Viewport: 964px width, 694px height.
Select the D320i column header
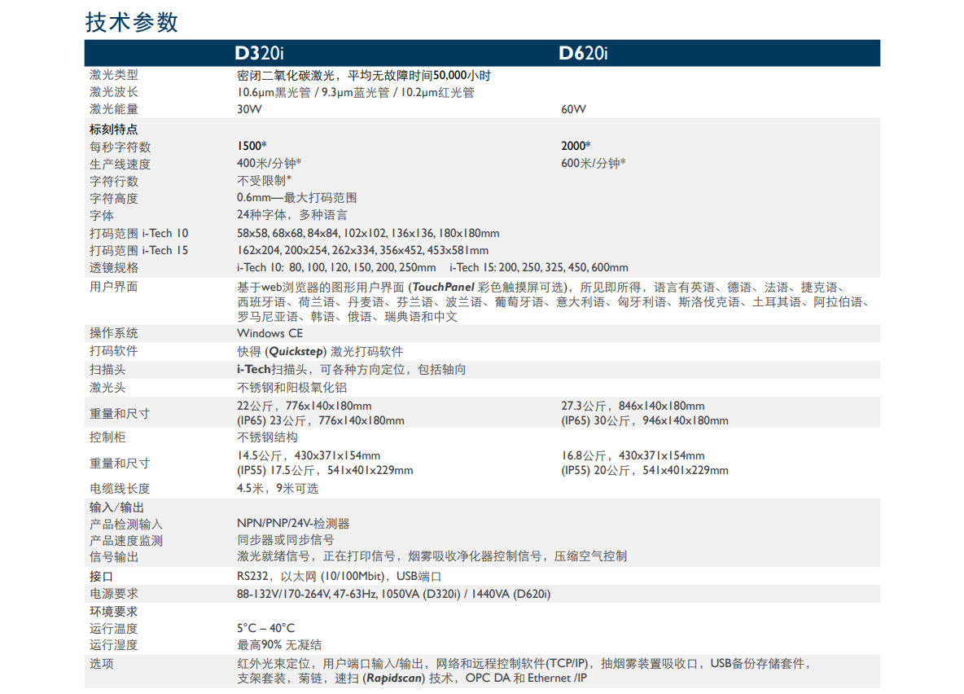click(x=259, y=54)
